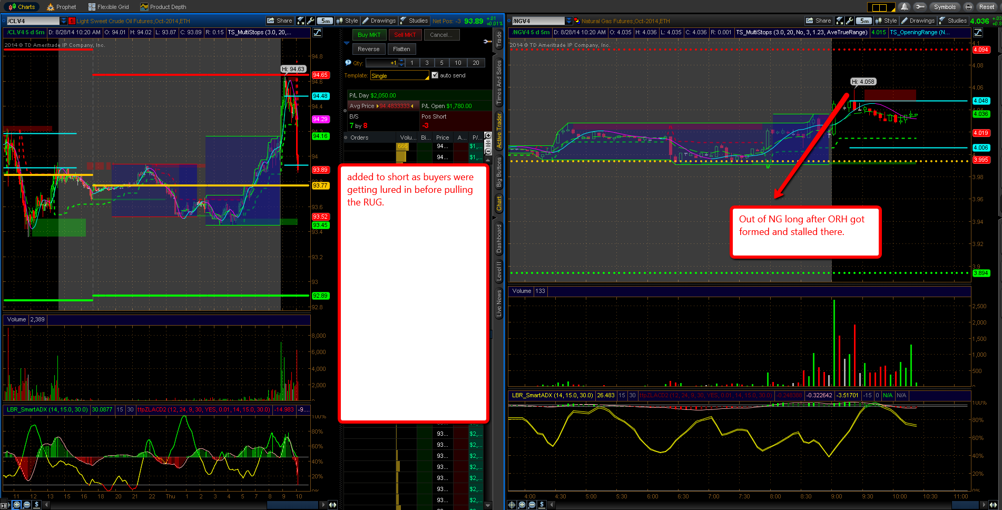
Task: Open the Live News side panel tab
Action: 499,303
